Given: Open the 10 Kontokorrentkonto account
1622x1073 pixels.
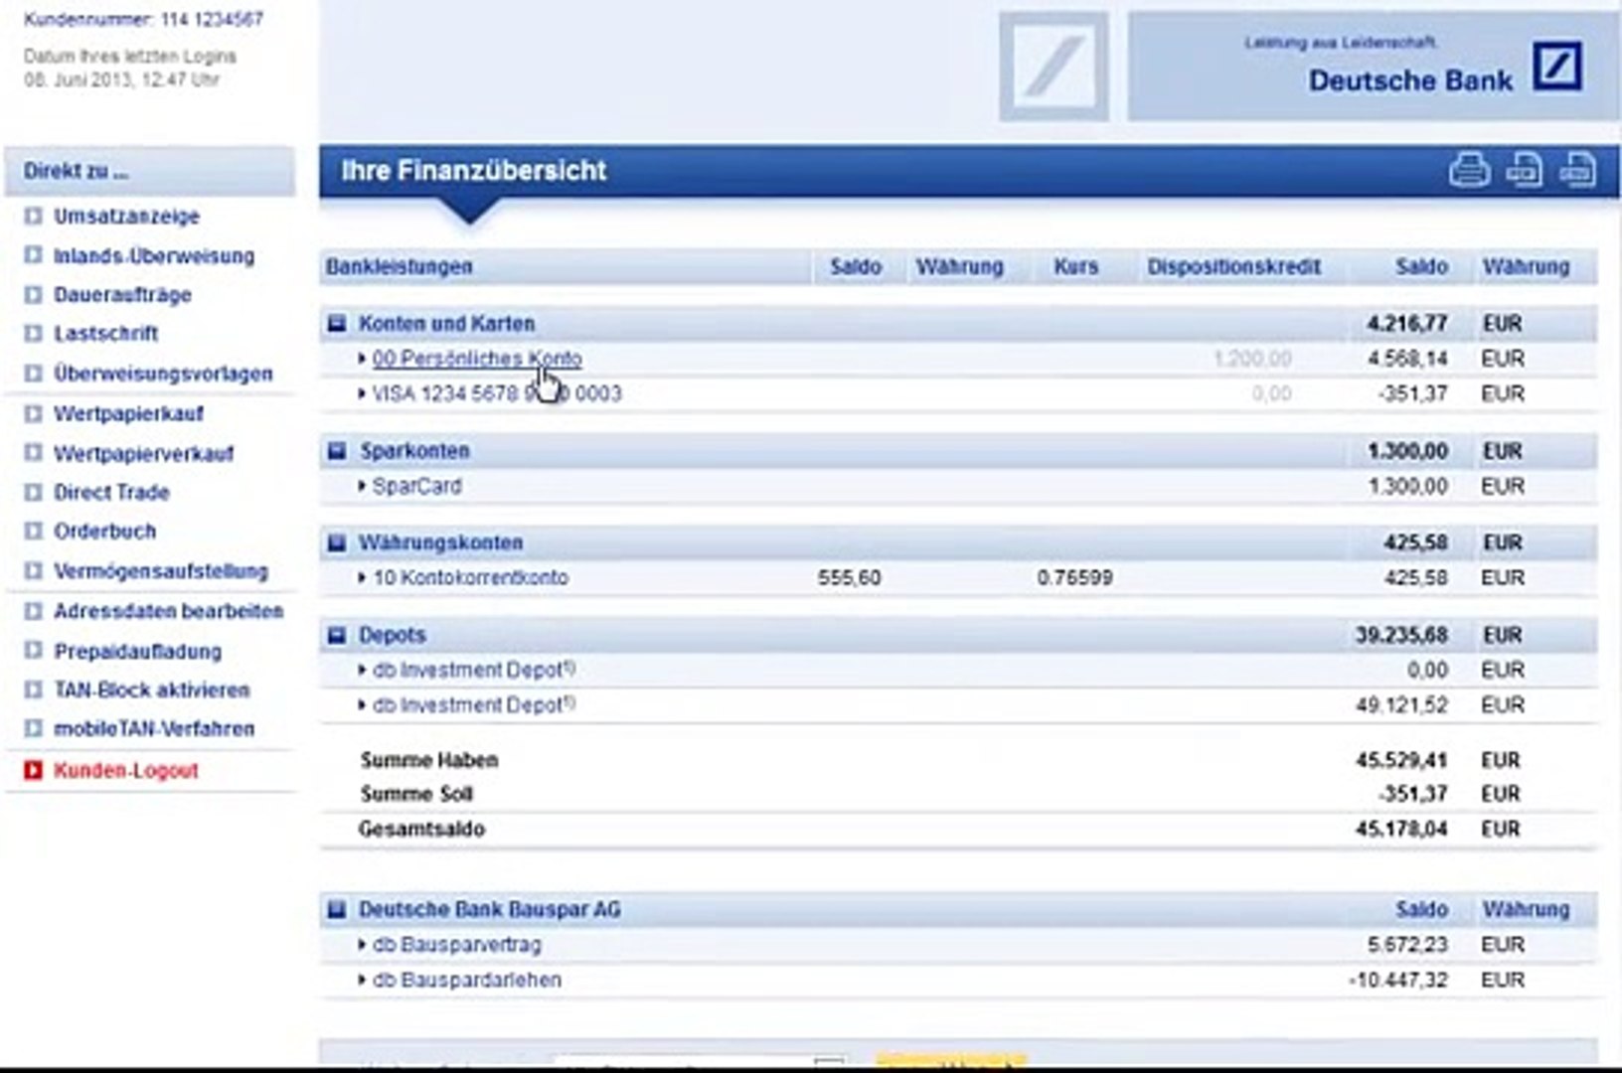Looking at the screenshot, I should (471, 577).
